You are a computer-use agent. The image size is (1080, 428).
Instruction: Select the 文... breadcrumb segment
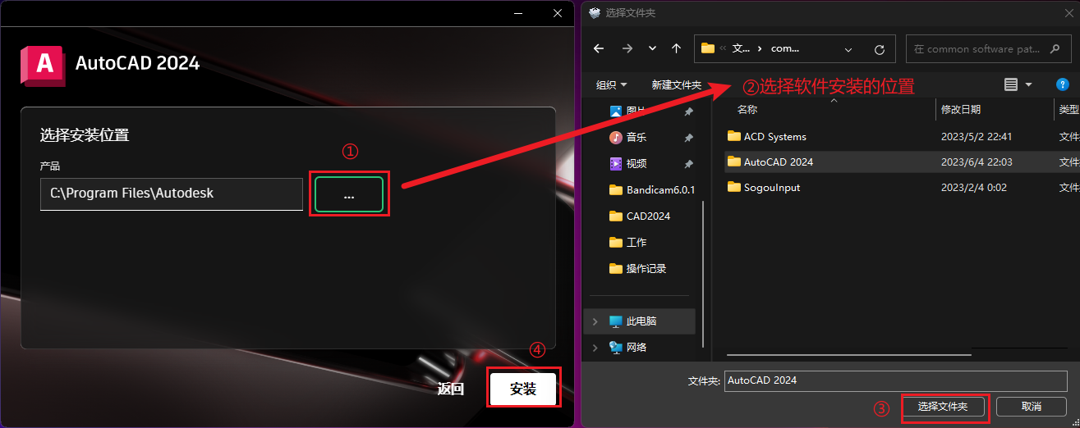coord(741,48)
